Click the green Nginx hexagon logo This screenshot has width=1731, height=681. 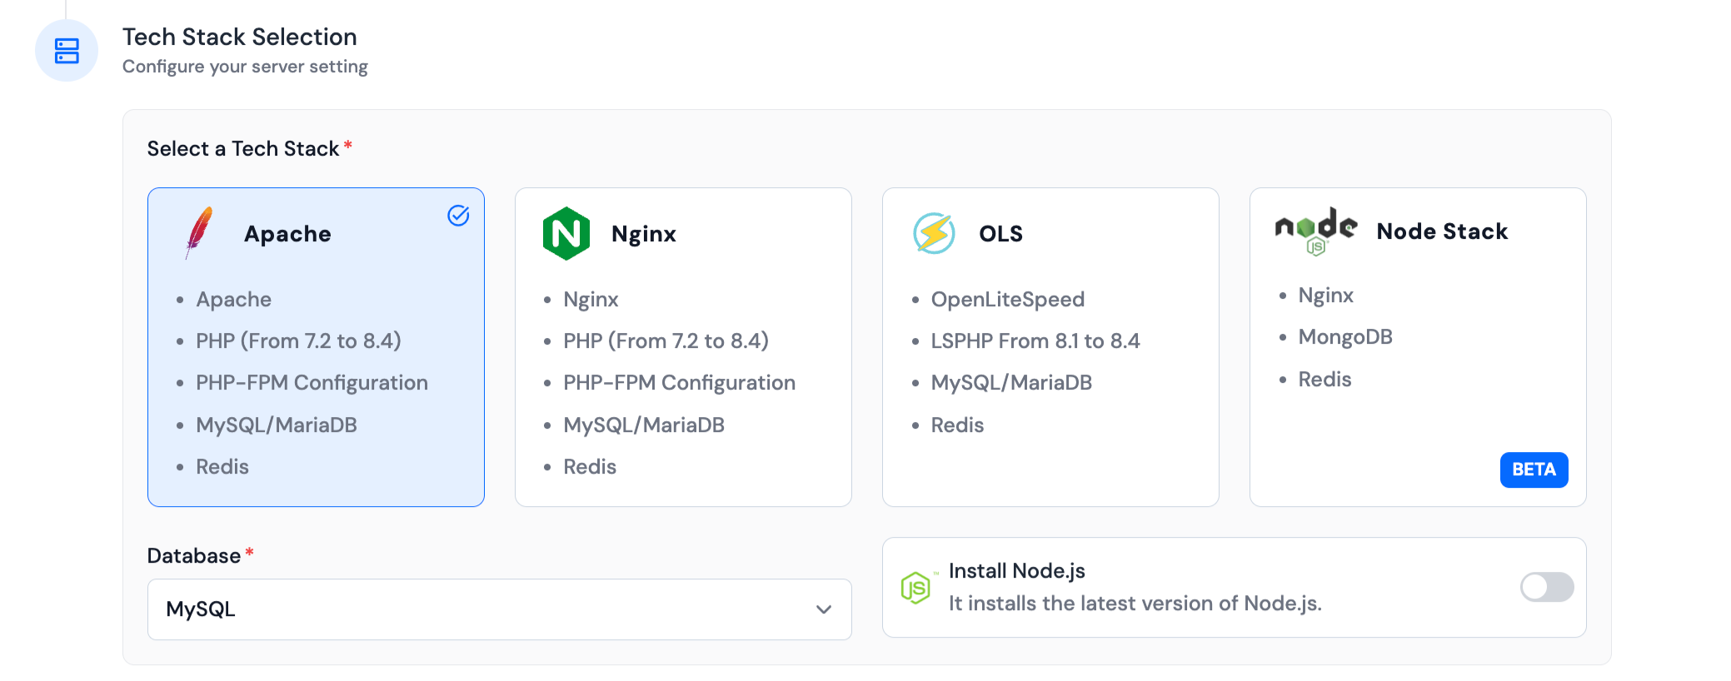[566, 233]
